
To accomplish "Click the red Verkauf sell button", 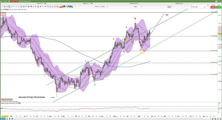I will pyautogui.click(x=213, y=7).
